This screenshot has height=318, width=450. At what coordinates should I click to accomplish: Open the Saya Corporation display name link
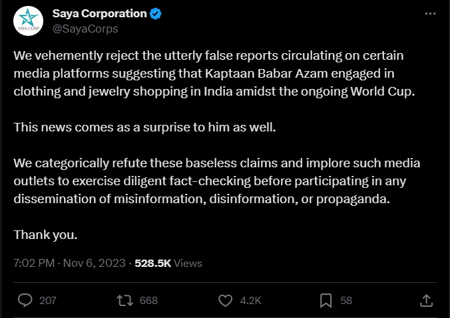click(100, 13)
